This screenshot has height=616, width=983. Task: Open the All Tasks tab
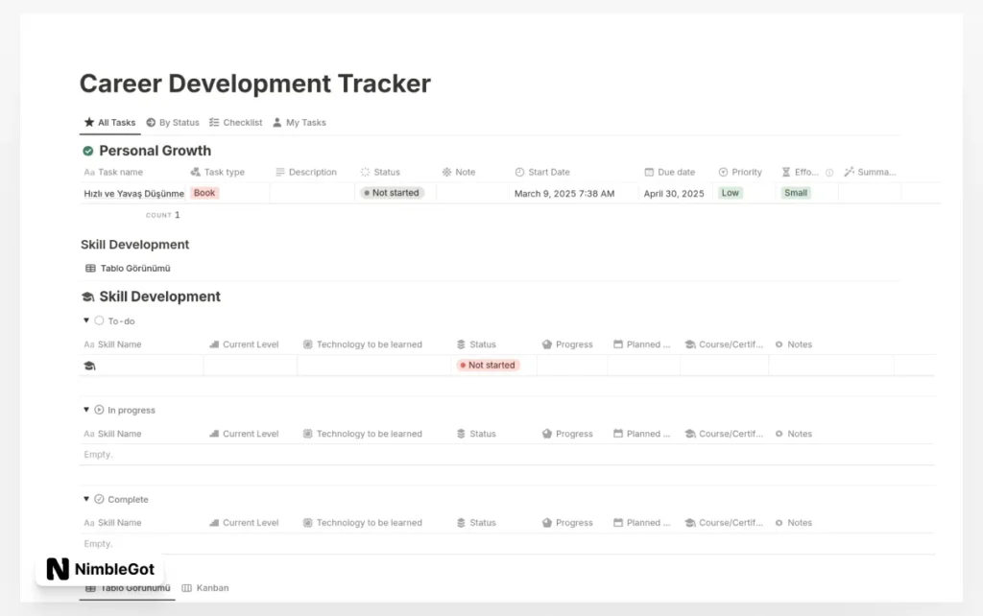pyautogui.click(x=109, y=122)
